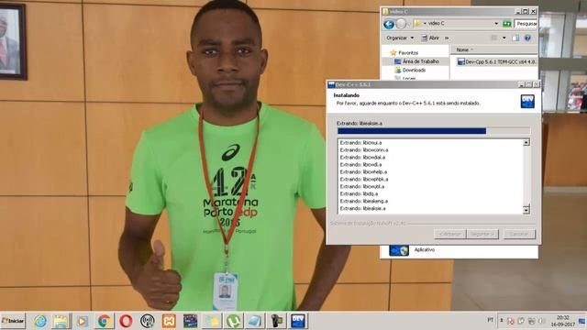Open Windows Explorer from taskbar
Viewport: 587px width, 330px height.
[61, 321]
